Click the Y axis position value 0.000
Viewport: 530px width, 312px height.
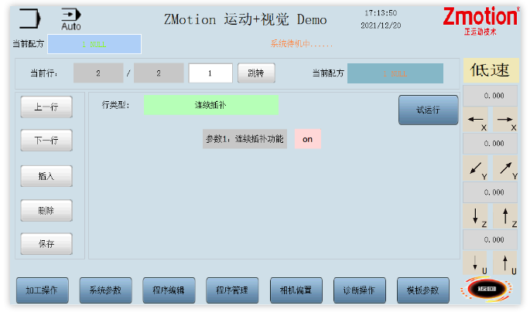click(491, 144)
